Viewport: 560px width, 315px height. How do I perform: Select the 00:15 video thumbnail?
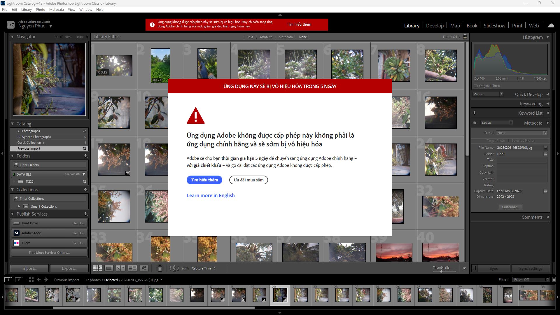click(x=114, y=66)
